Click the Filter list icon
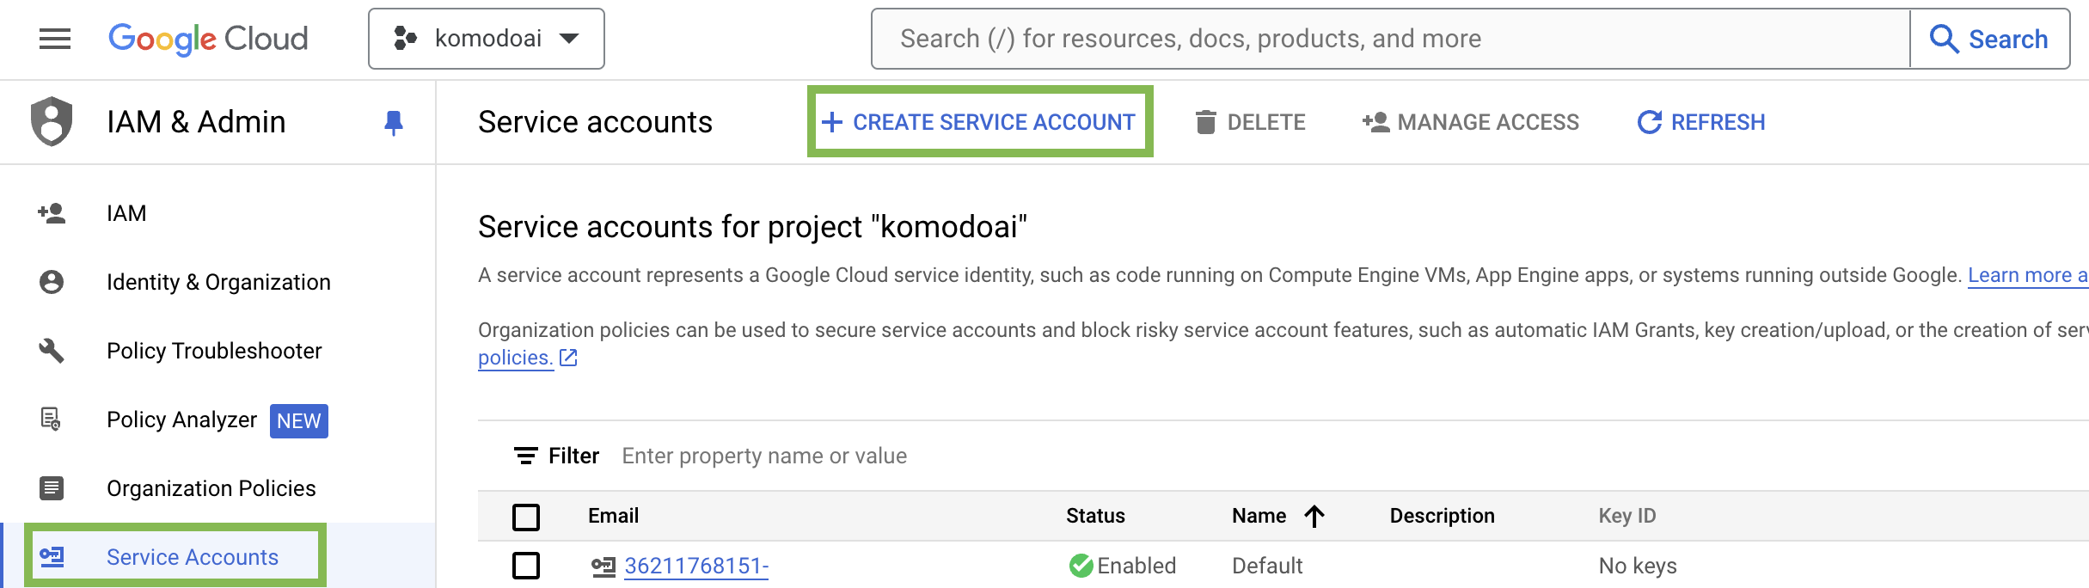This screenshot has height=588, width=2089. [525, 456]
